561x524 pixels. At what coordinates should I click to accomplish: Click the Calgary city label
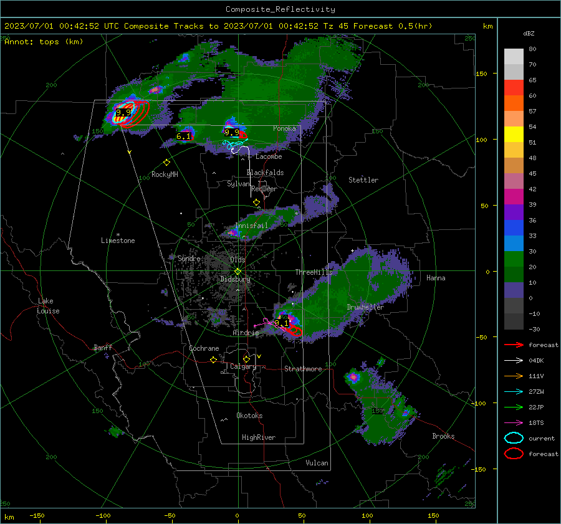pos(243,366)
